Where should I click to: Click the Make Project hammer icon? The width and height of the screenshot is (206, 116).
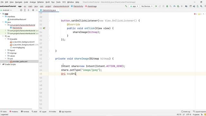pyautogui.click(x=126, y=6)
